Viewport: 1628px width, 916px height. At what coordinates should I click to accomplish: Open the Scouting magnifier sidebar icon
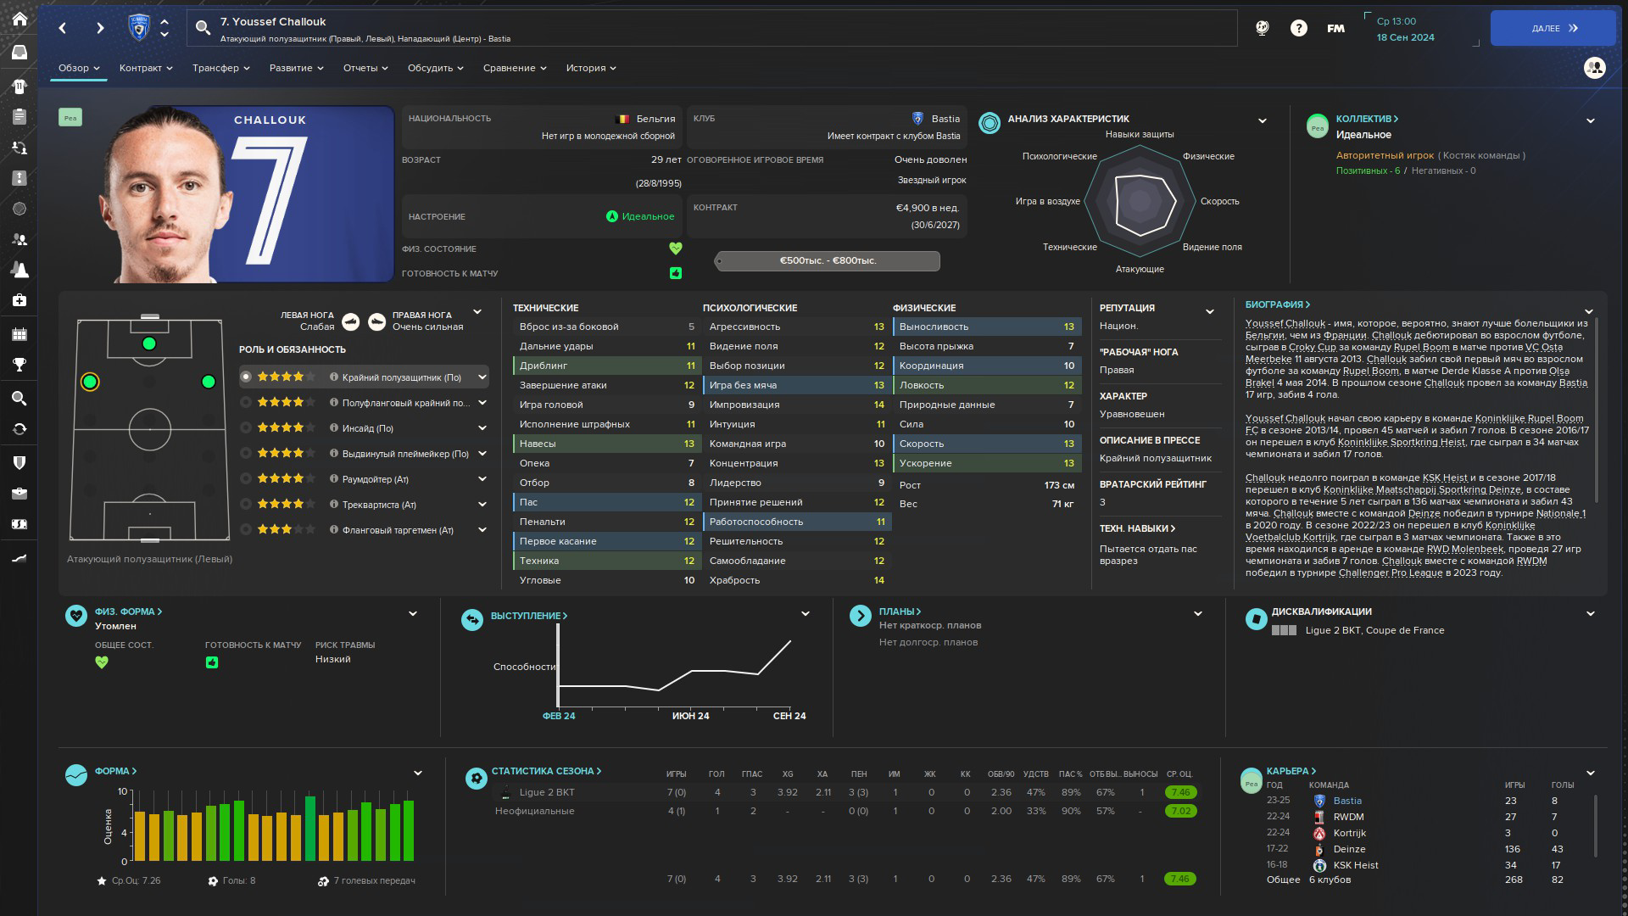20,398
